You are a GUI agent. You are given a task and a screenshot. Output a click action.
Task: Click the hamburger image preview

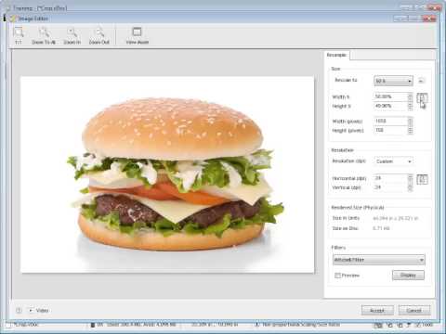167,174
